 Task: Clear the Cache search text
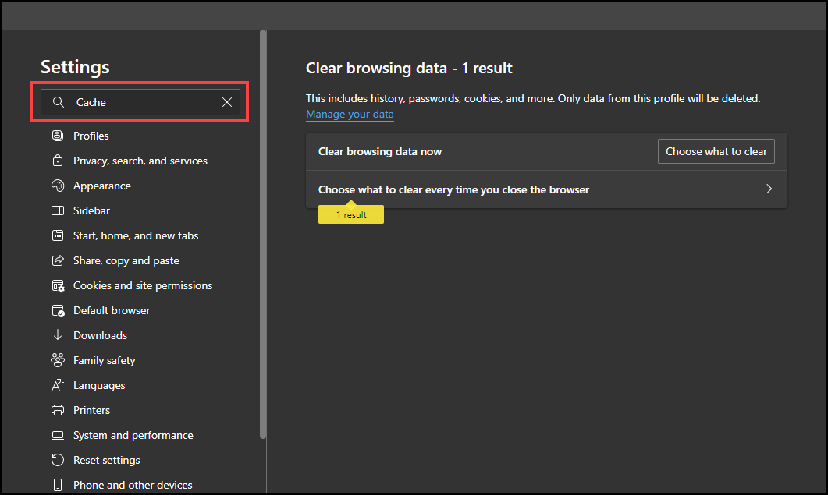click(x=227, y=102)
